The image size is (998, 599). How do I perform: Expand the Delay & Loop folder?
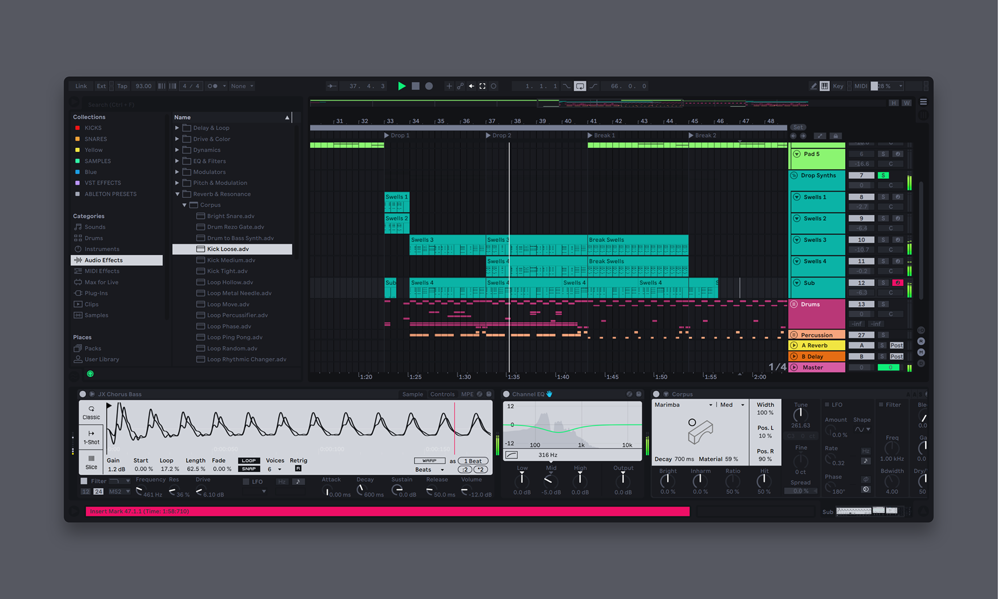(177, 128)
